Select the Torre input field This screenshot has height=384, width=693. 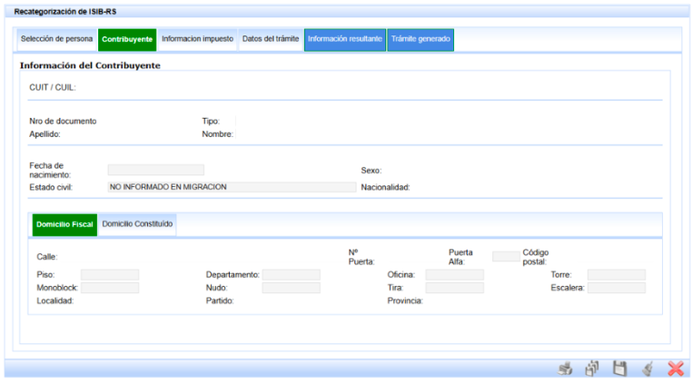pos(616,274)
